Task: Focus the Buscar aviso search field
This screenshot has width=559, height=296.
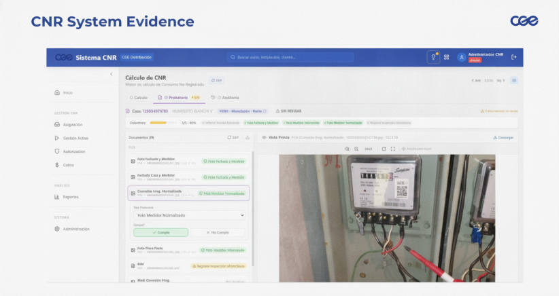Action: click(290, 57)
